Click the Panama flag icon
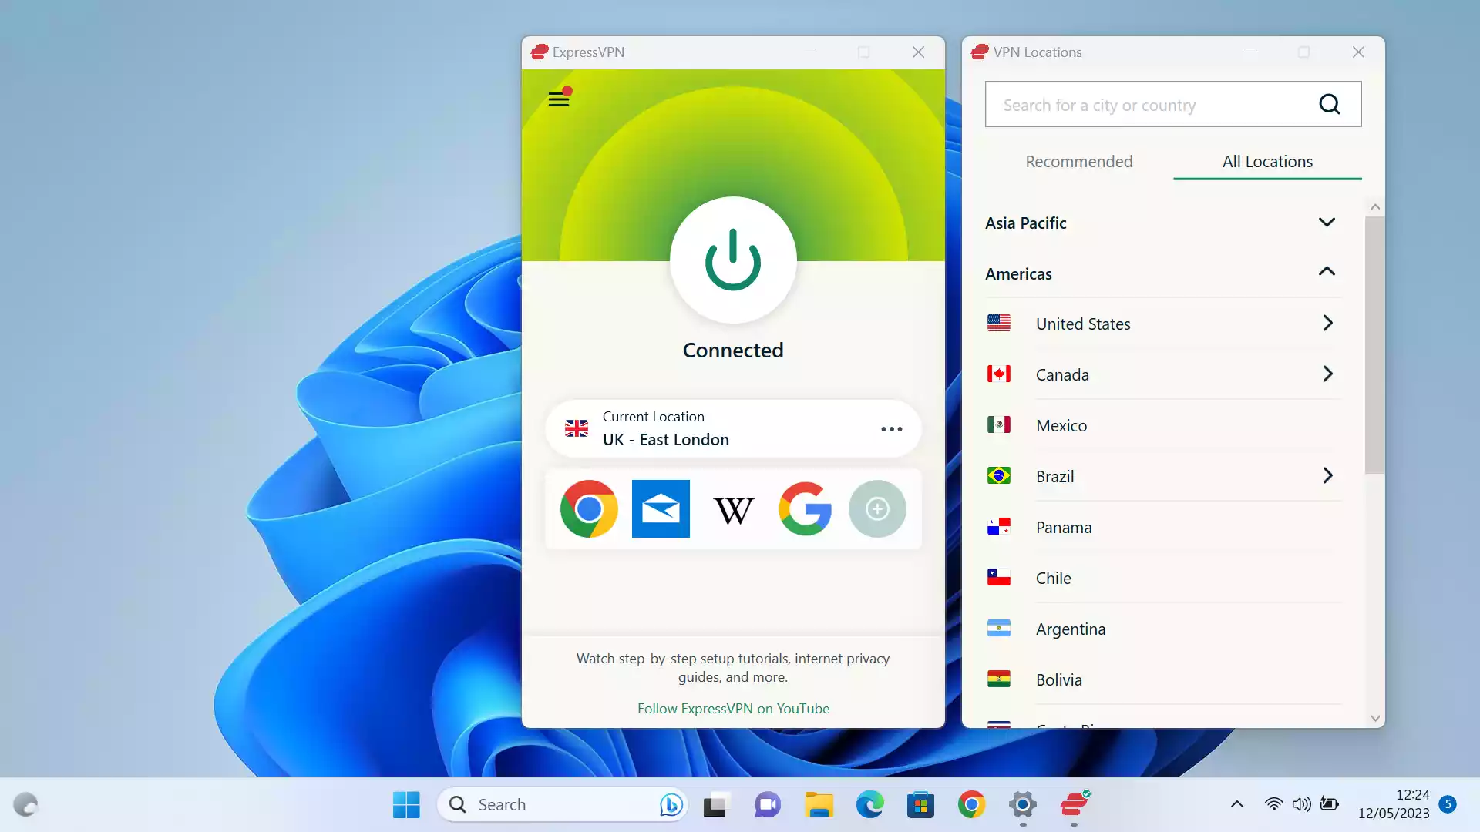This screenshot has width=1480, height=832. (x=999, y=526)
